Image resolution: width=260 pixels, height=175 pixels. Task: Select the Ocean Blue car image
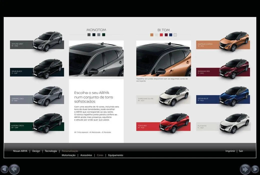234,96
